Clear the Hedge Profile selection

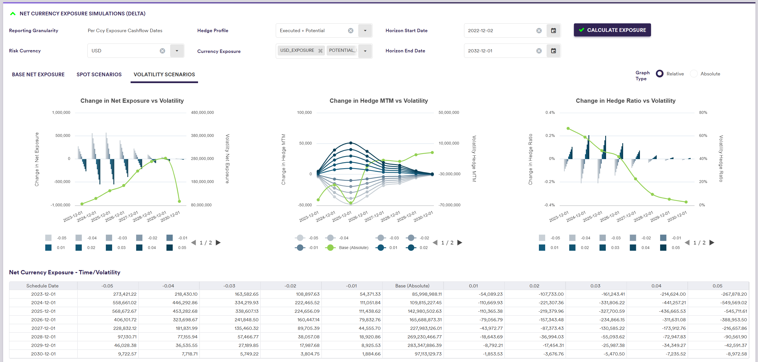351,31
